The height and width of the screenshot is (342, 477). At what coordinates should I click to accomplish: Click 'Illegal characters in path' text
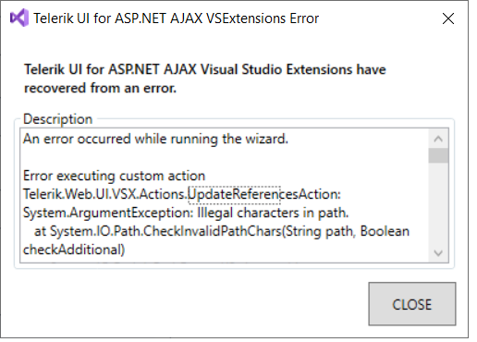pos(273,213)
